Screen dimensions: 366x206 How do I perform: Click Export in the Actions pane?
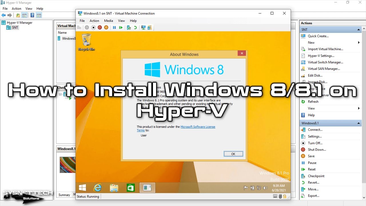click(x=313, y=196)
